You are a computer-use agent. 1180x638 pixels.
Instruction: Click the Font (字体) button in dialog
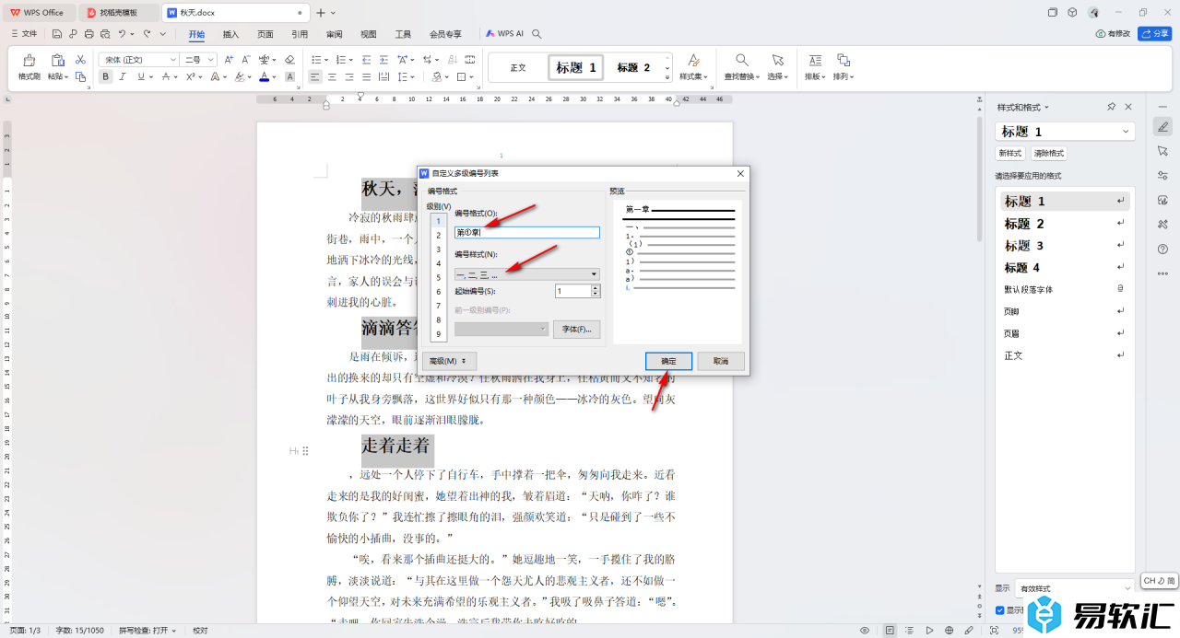tap(576, 329)
